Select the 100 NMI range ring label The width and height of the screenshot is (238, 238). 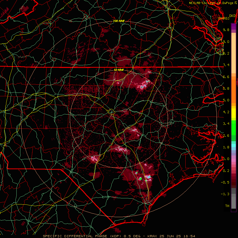tap(119, 21)
